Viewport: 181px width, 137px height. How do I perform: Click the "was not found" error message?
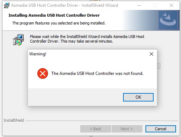[x=97, y=73]
